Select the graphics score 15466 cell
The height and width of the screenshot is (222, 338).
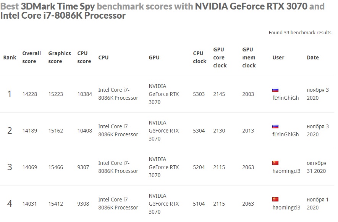coord(56,167)
